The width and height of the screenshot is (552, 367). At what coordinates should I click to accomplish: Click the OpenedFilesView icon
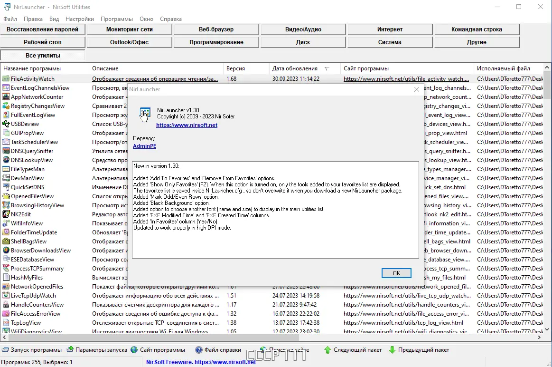tap(6, 196)
